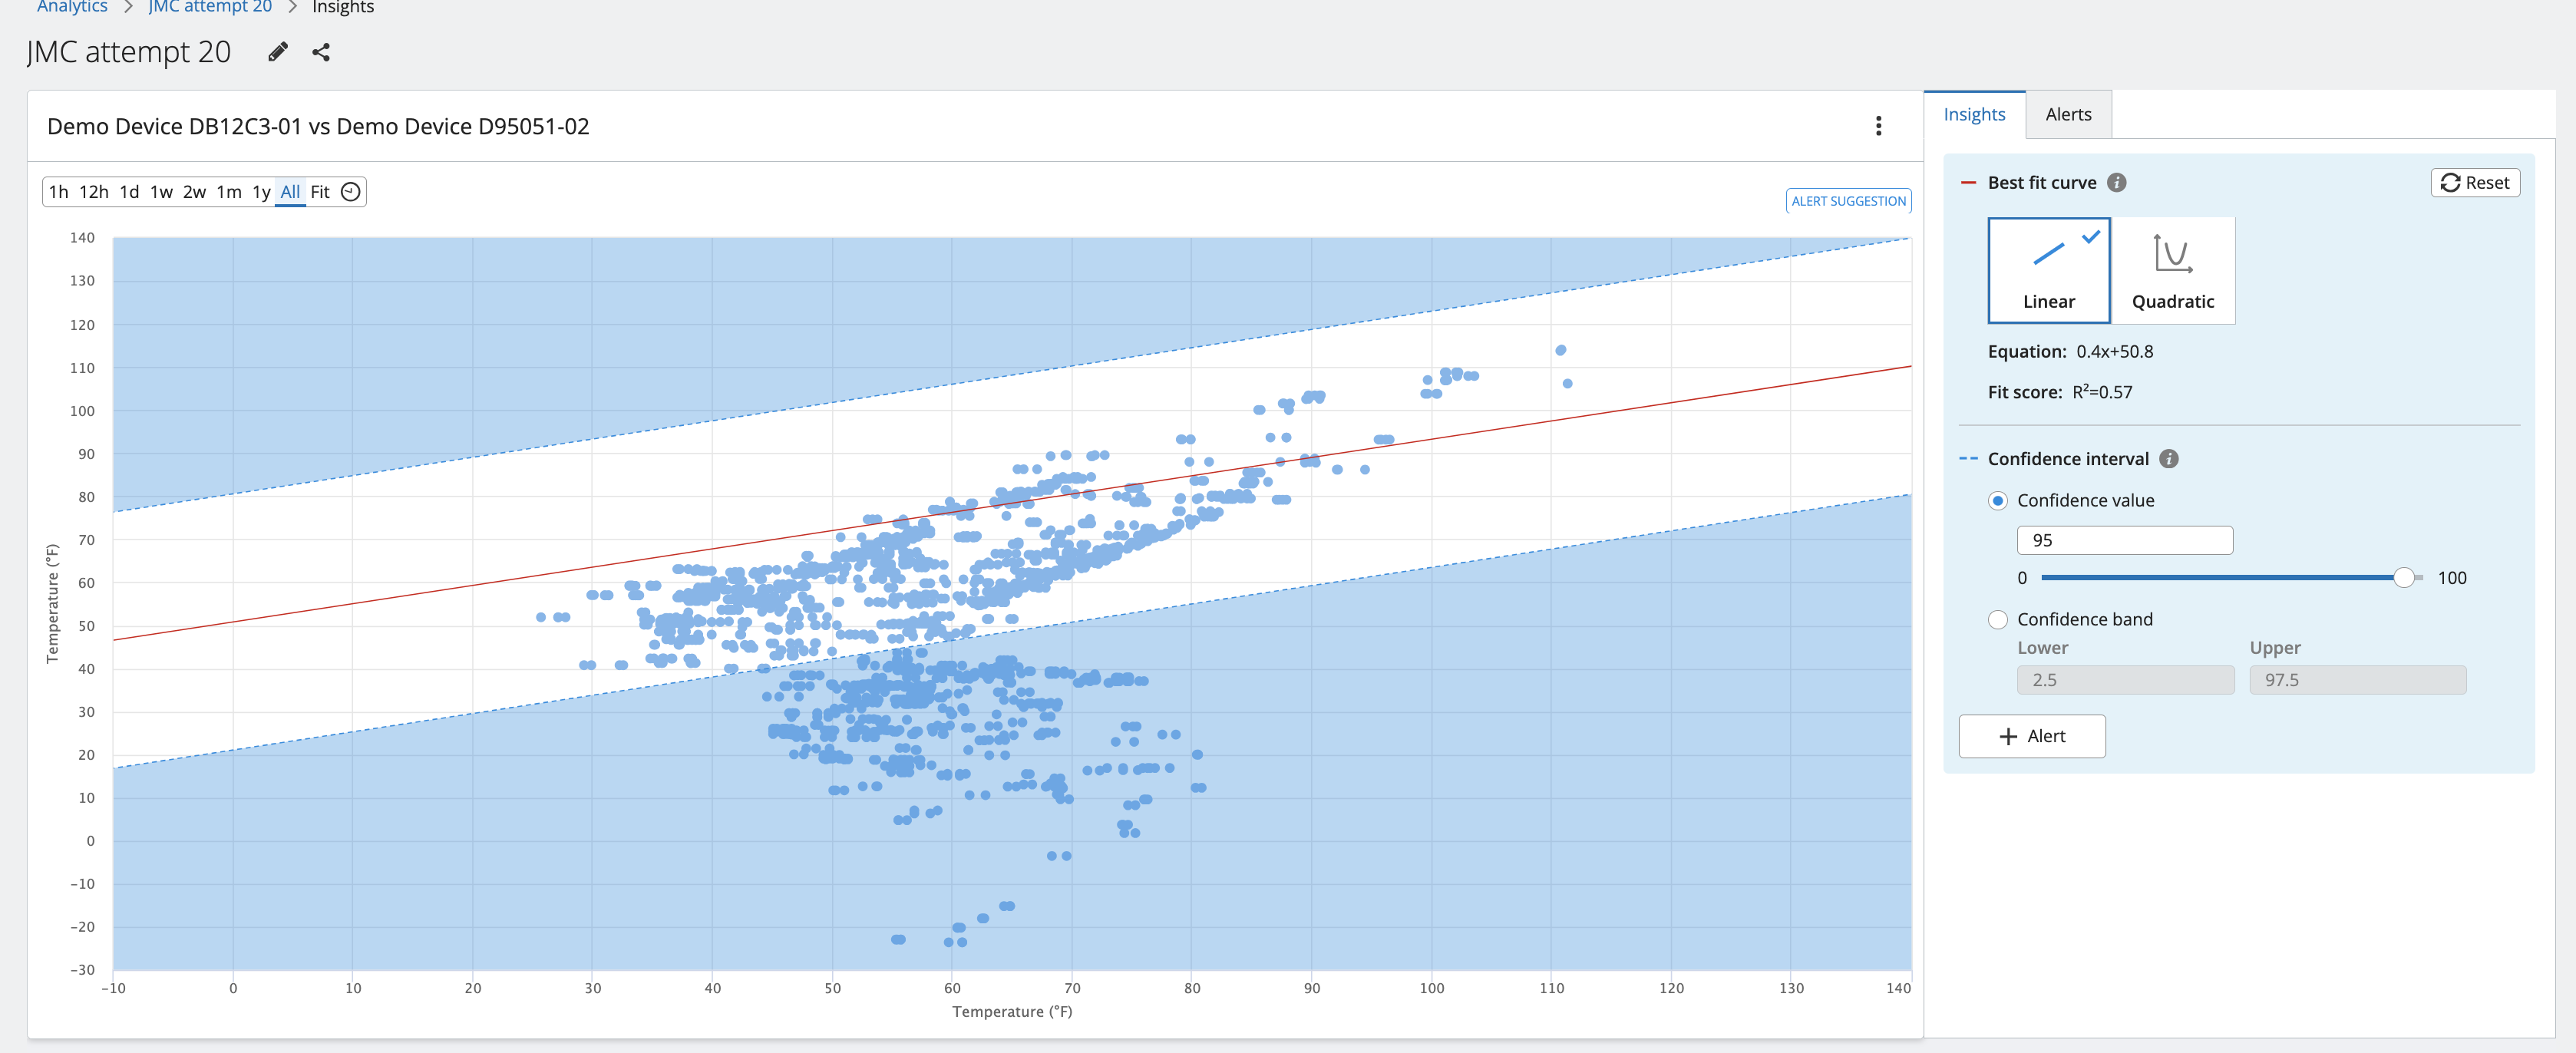The width and height of the screenshot is (2576, 1053).
Task: Click the Best fit curve info icon
Action: [2116, 183]
